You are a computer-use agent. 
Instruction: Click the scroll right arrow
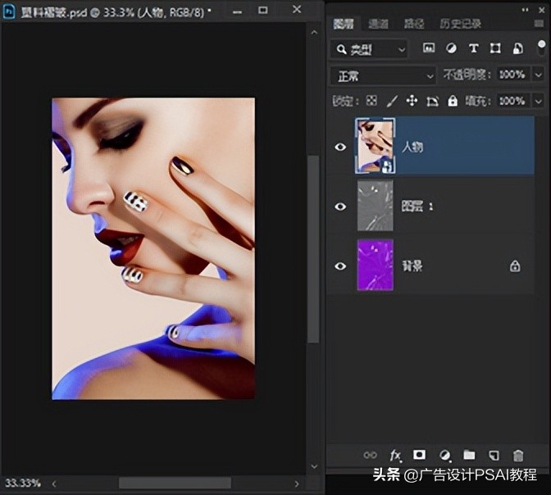click(297, 484)
